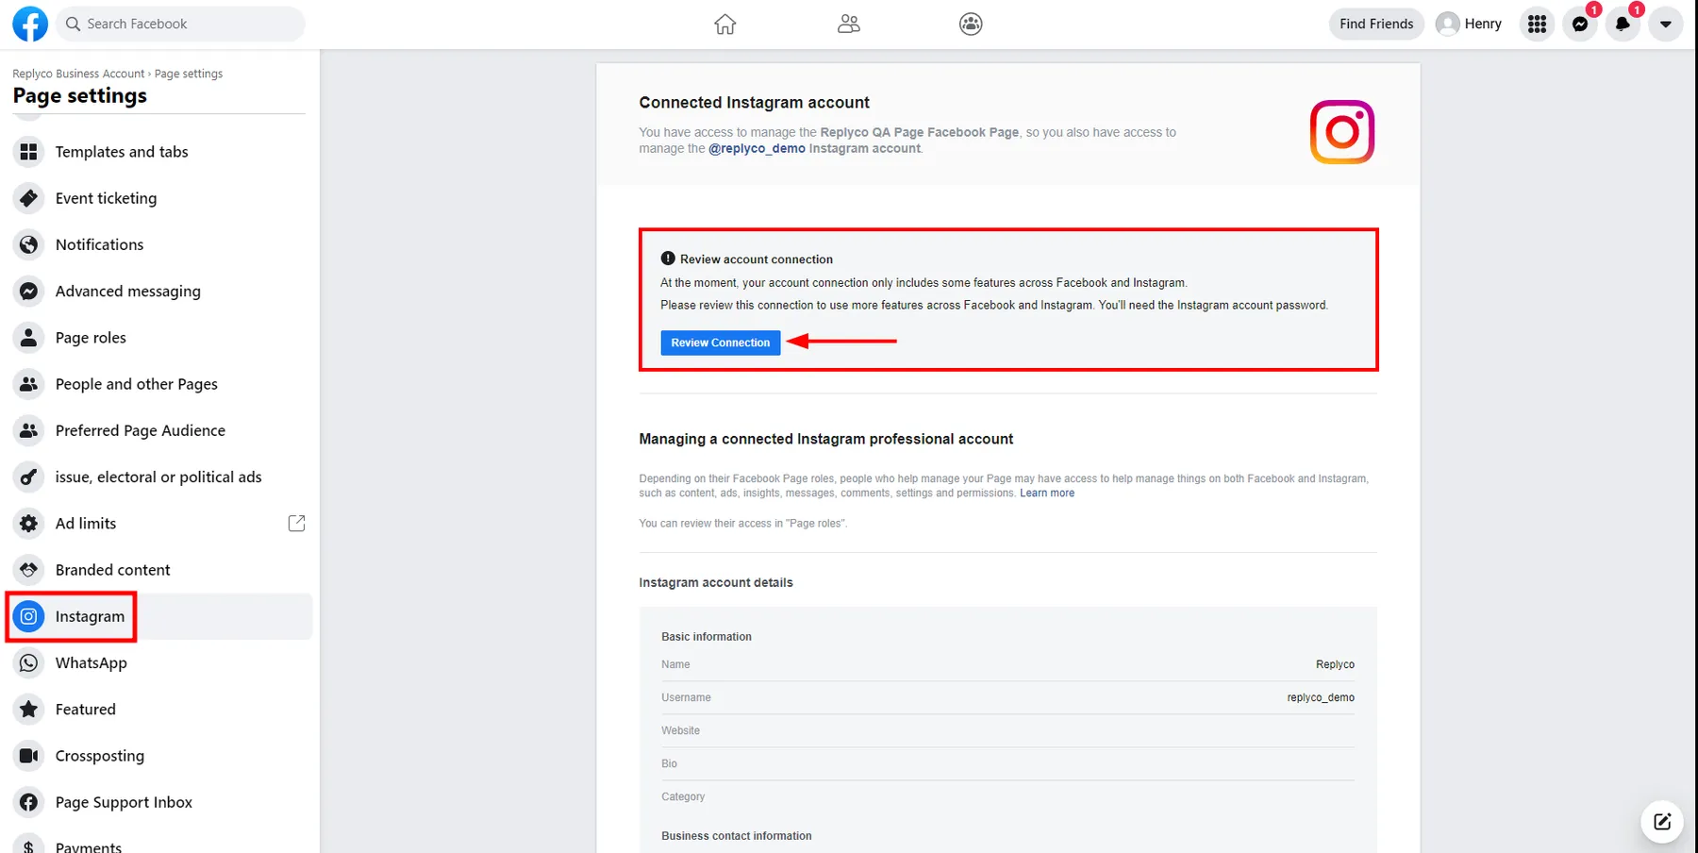This screenshot has width=1698, height=853.
Task: Select Notifications in page settings
Action: tap(160, 244)
